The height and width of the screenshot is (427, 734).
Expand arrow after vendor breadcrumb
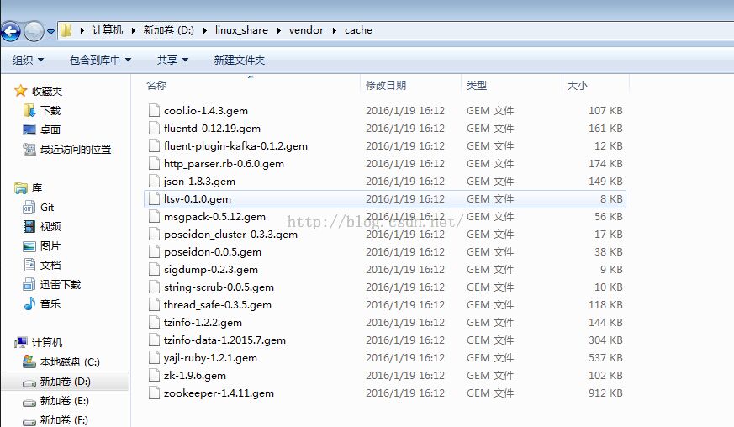pos(335,30)
